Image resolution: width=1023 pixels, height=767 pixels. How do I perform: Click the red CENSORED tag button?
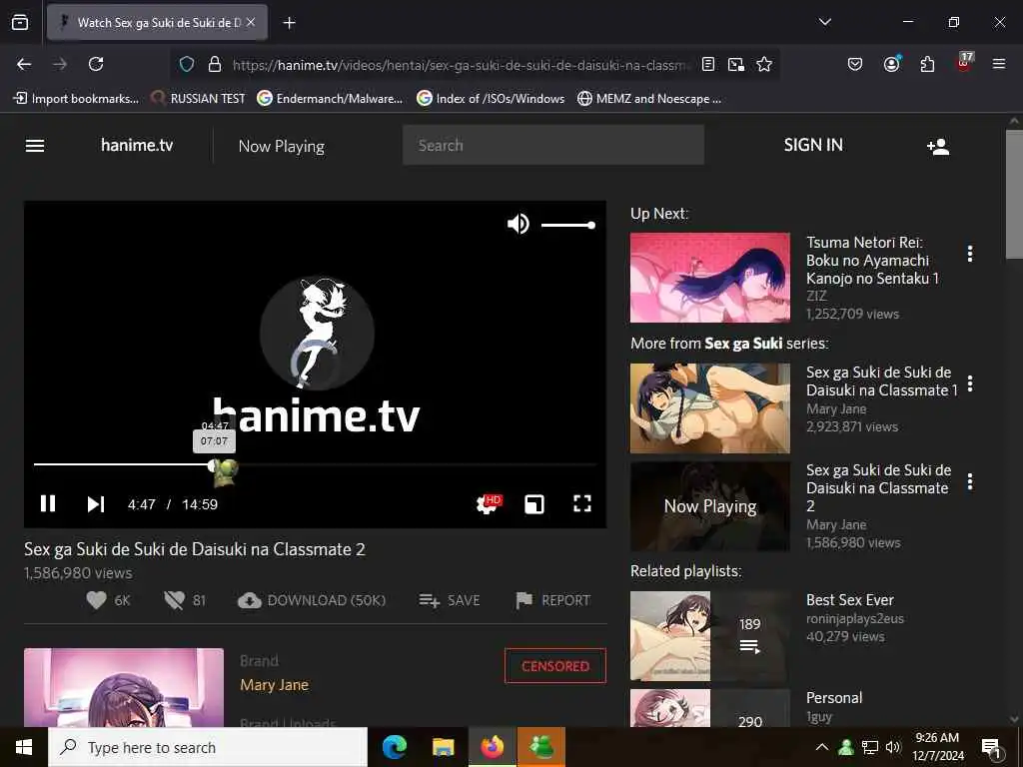tap(555, 666)
